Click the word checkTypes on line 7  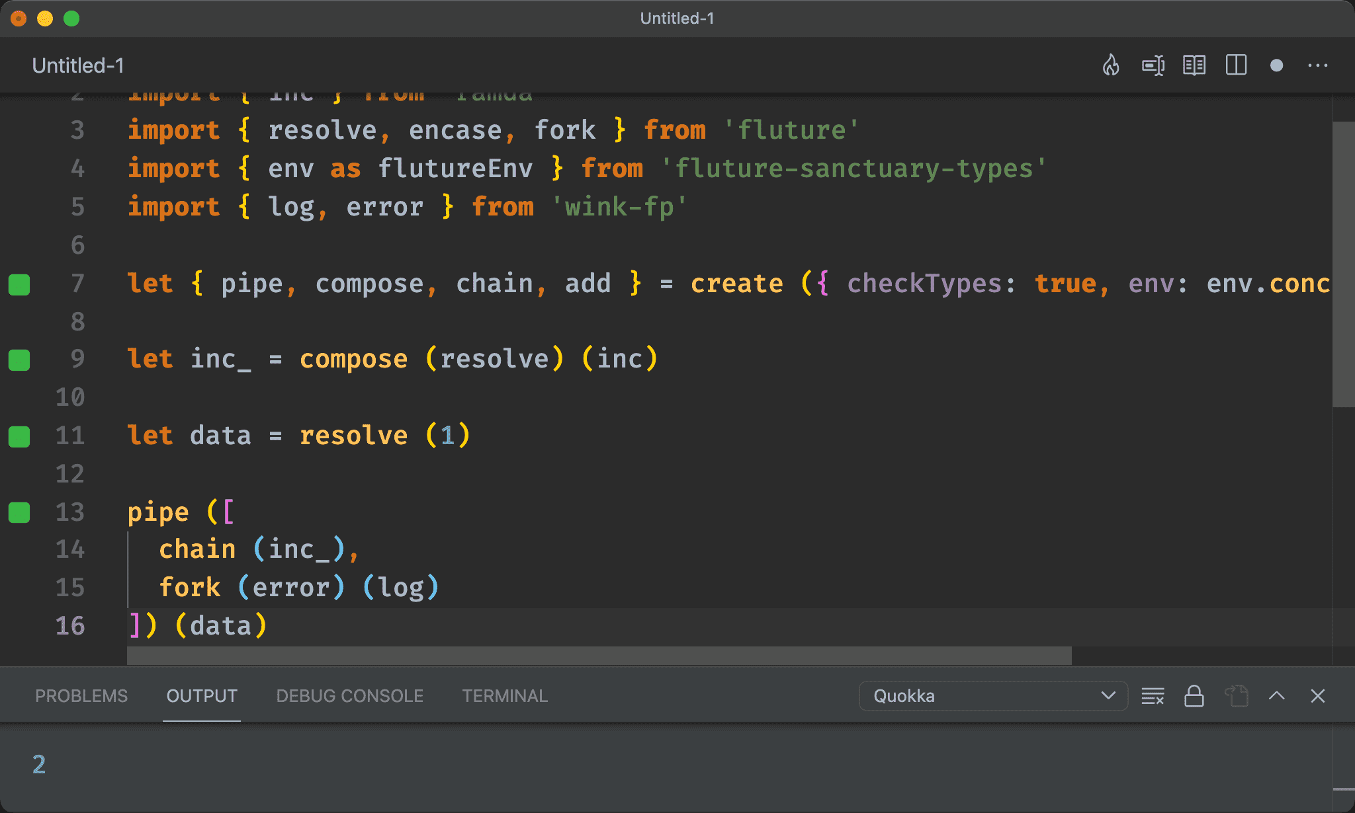[924, 284]
